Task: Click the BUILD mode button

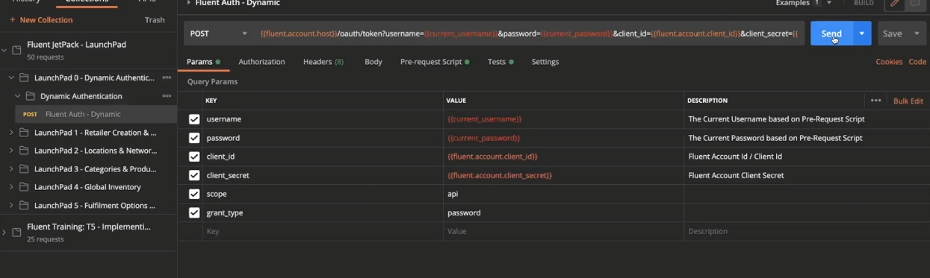Action: click(864, 4)
